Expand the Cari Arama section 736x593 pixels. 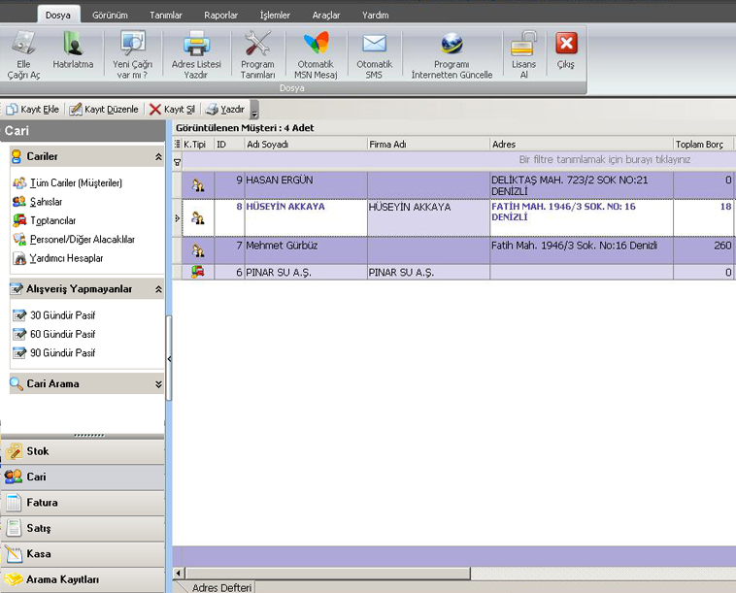(x=158, y=384)
